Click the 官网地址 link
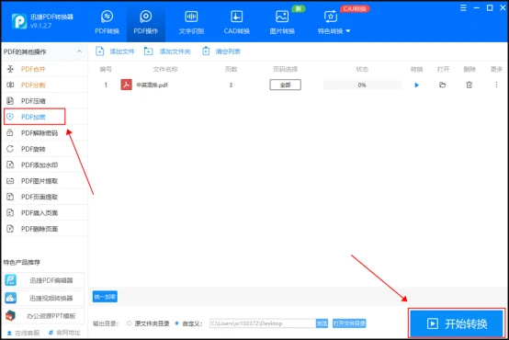 coord(64,333)
